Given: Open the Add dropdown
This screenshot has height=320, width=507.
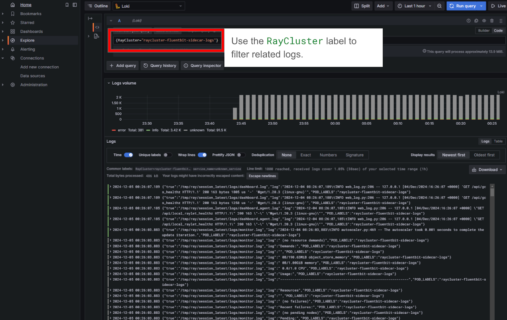Looking at the screenshot, I should click(383, 6).
